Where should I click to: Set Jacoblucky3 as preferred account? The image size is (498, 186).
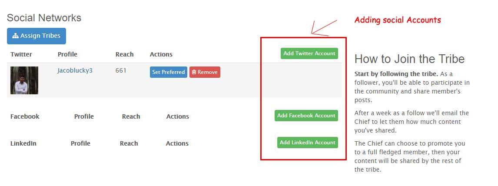click(x=168, y=72)
